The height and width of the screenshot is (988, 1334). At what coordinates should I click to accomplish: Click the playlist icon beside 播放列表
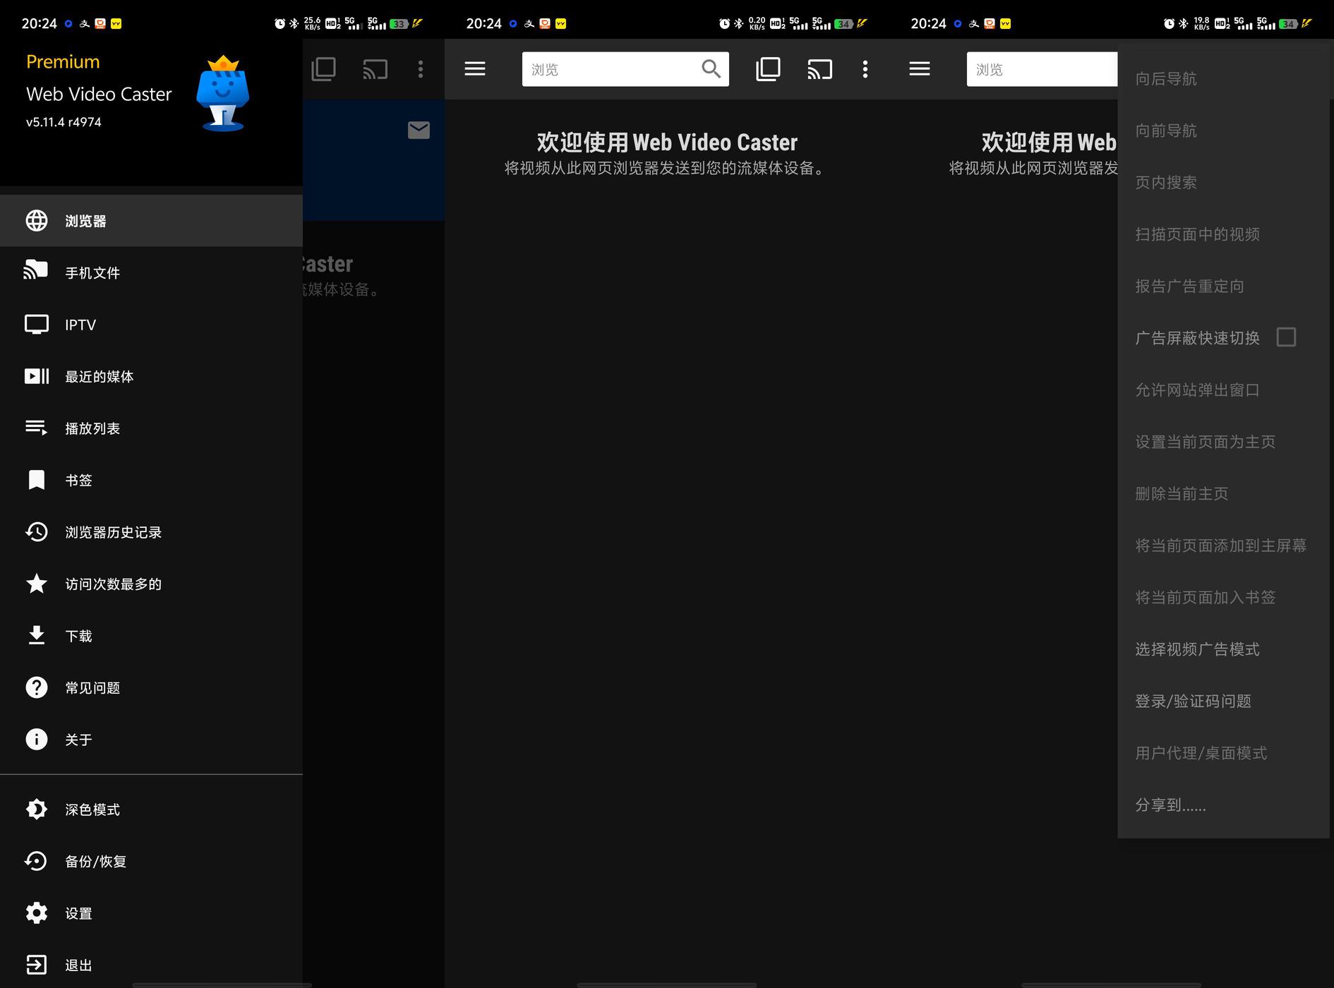[37, 428]
